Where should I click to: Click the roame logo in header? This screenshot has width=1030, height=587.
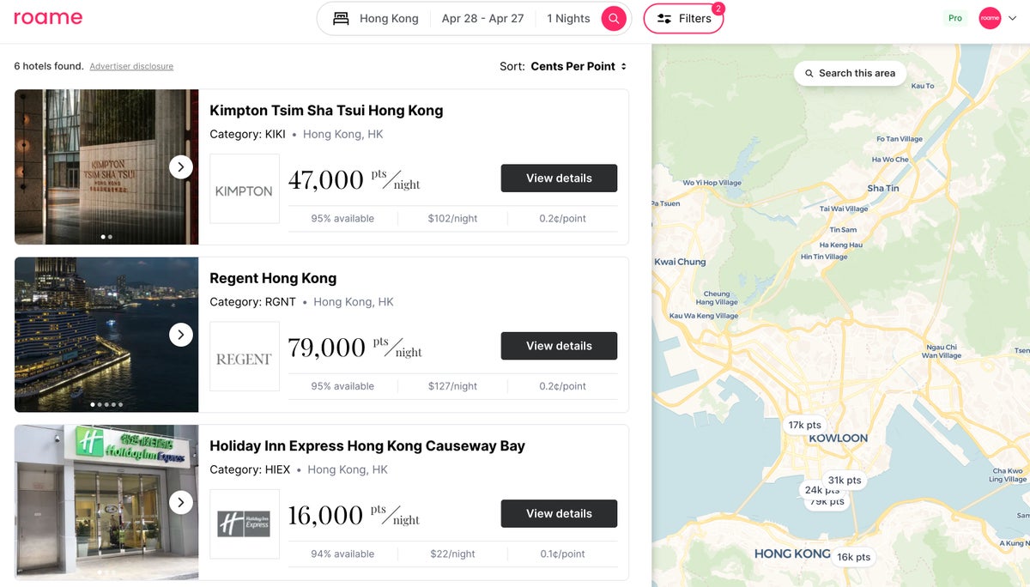click(48, 18)
